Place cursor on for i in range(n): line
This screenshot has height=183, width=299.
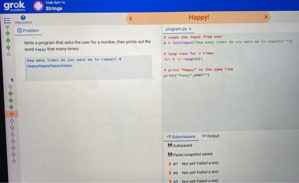tap(183, 59)
